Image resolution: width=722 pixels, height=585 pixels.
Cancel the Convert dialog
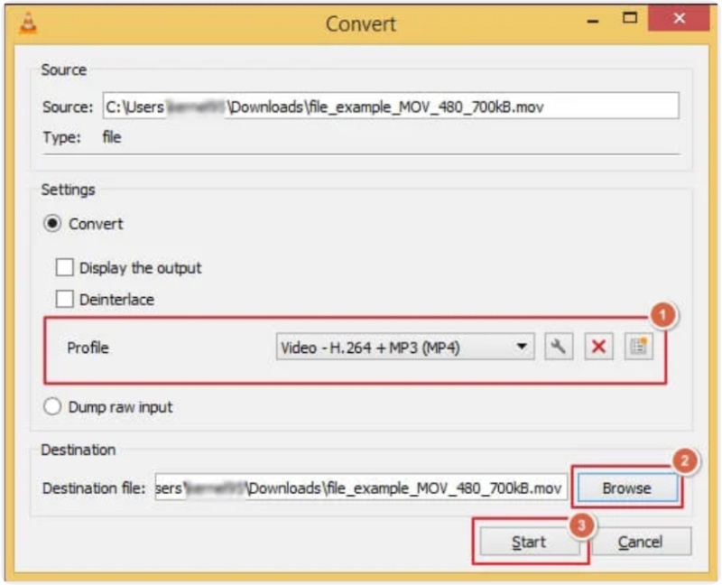[x=642, y=542]
